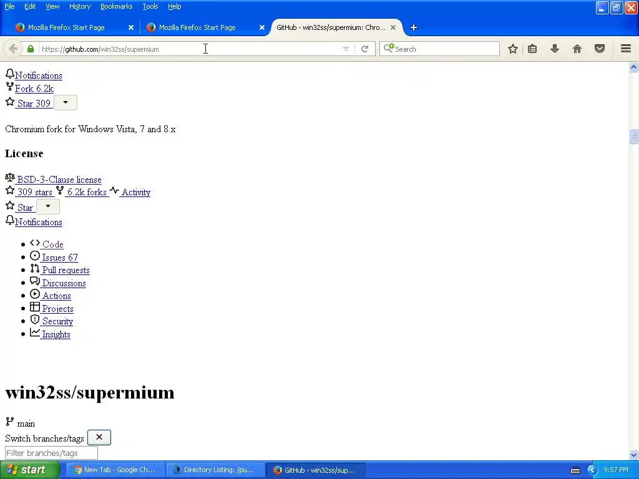Open the Pull requests link
The height and width of the screenshot is (479, 639).
point(66,270)
